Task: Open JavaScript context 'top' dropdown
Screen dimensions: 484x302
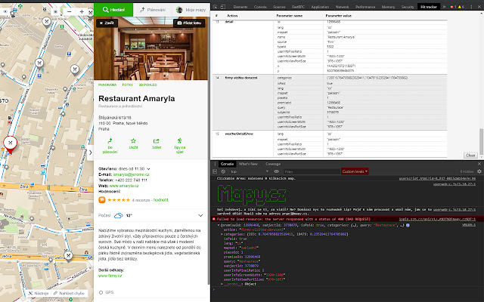Action: [x=250, y=171]
